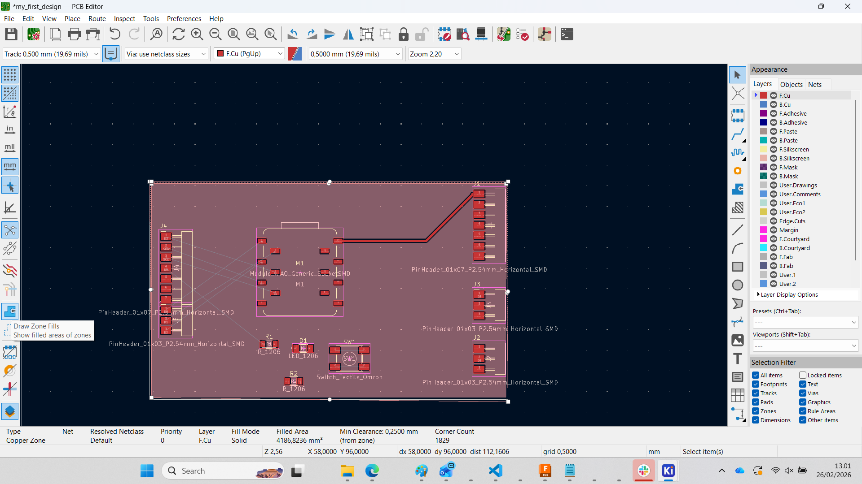Open the Route menu
Screen dimensions: 862x484
(x=97, y=18)
